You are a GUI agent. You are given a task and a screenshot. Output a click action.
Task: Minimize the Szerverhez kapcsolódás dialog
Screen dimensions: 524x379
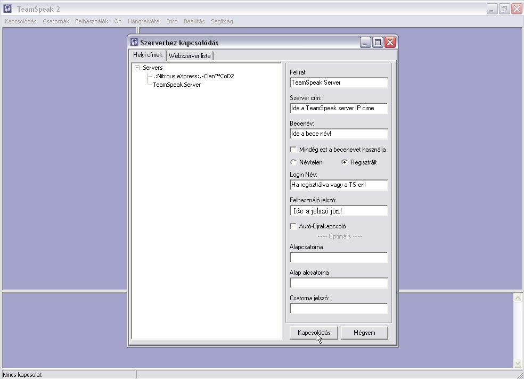pos(365,43)
